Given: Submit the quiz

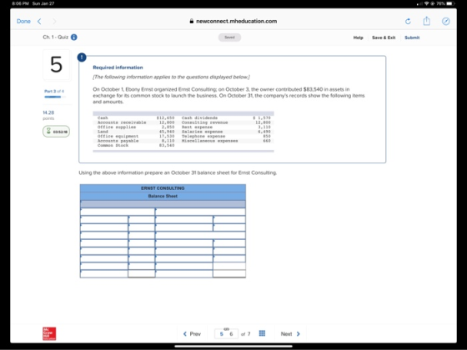Looking at the screenshot, I should 412,37.
